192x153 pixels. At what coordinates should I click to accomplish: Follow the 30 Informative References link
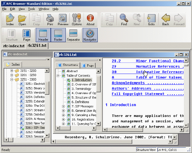point(148,72)
